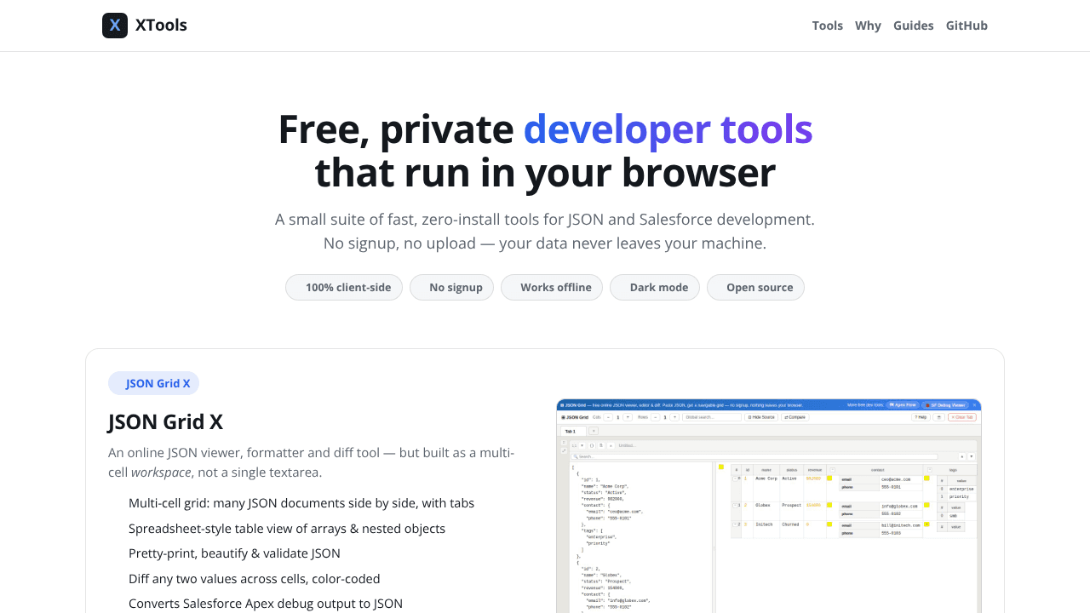Click the "developer tools" gradient headline text

click(x=668, y=129)
